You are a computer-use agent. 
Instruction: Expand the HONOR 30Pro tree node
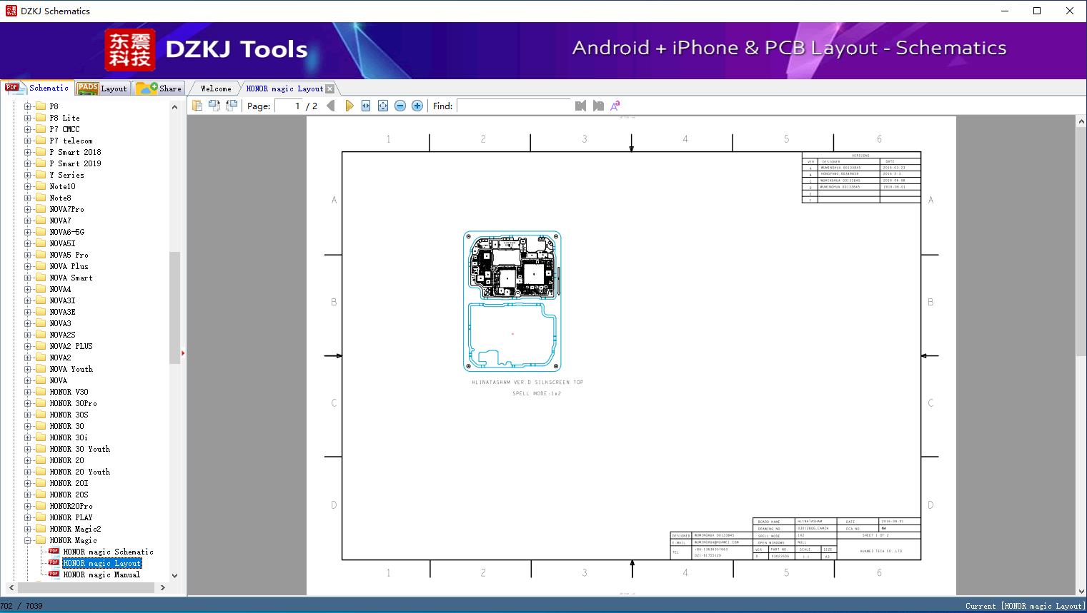[x=27, y=403]
